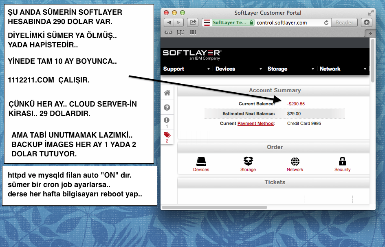This screenshot has height=247, width=385.
Task: Click the $29.00 estimated next balance
Action: tap(294, 113)
